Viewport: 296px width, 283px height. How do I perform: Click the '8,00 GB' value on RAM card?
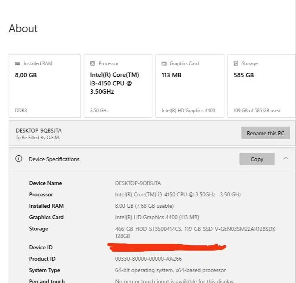pyautogui.click(x=26, y=75)
